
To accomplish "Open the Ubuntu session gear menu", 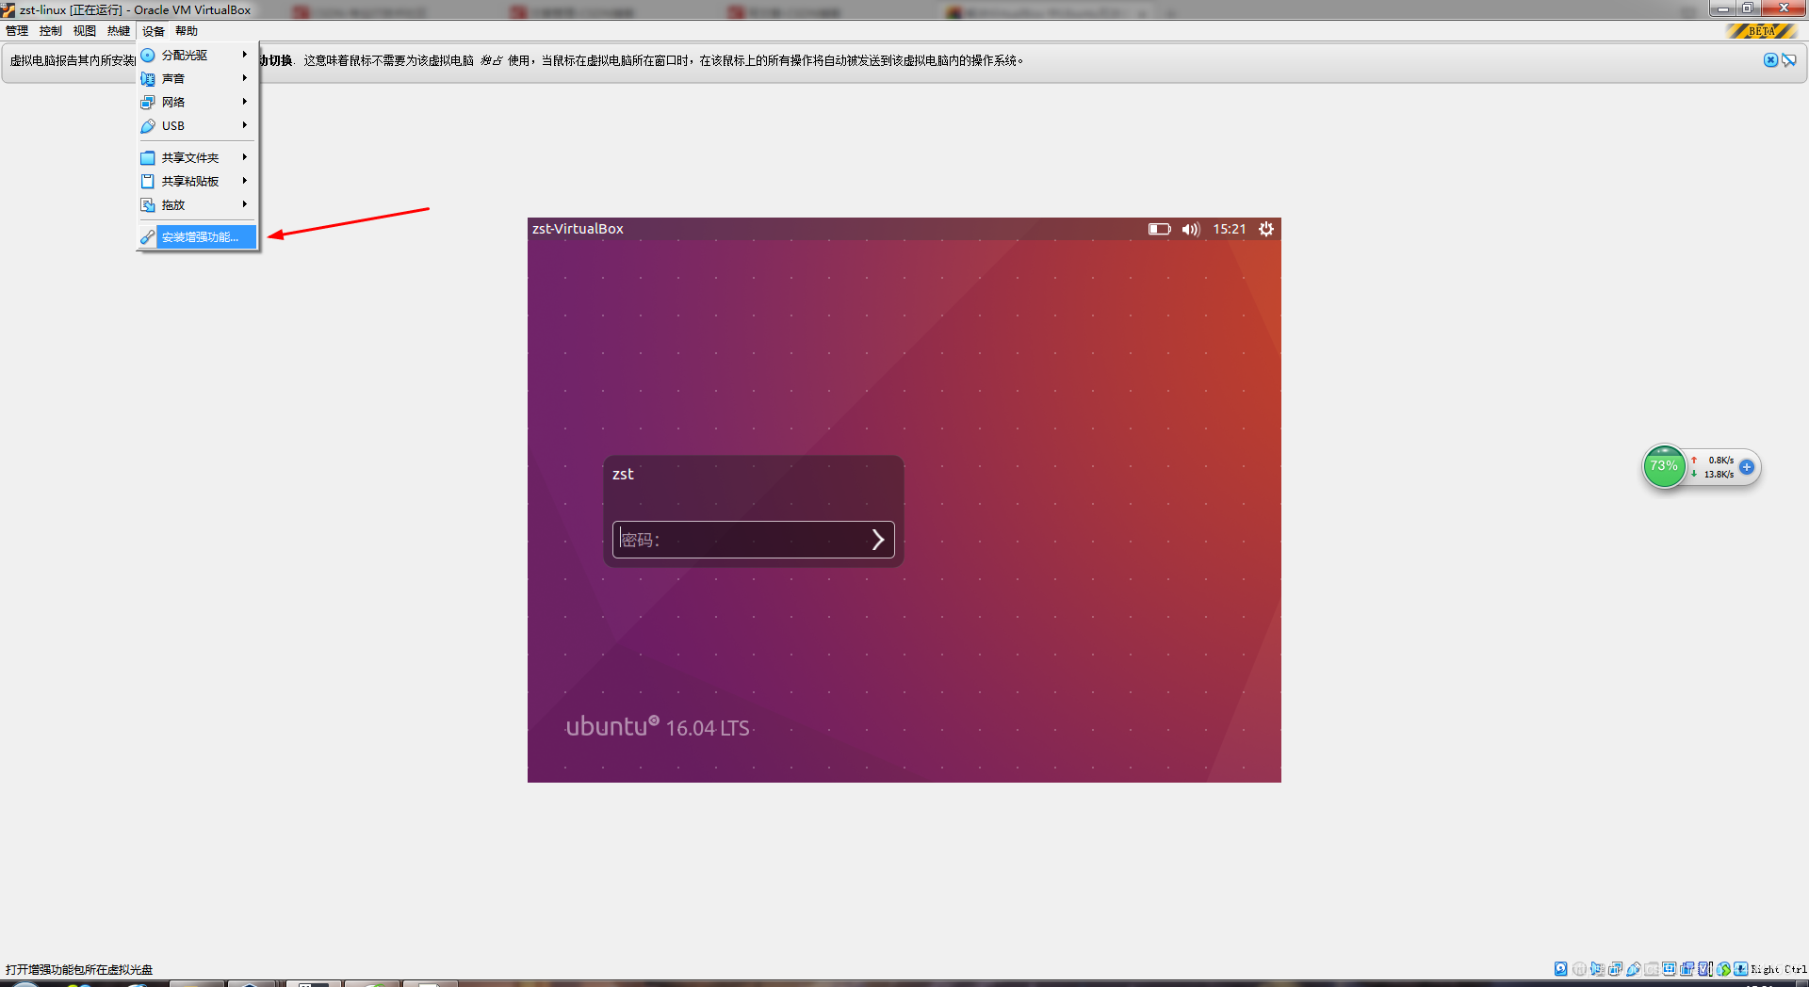I will [1266, 229].
